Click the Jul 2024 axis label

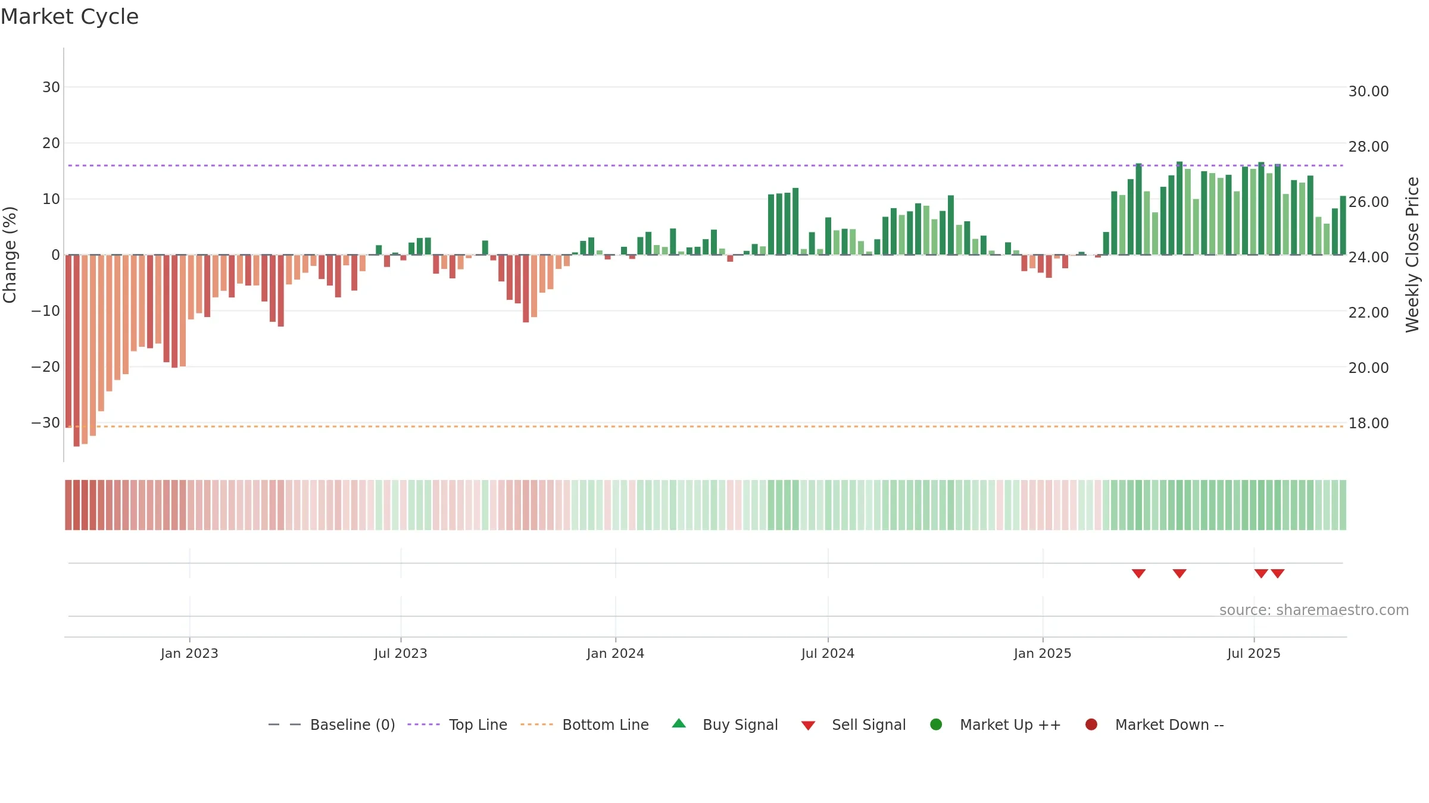pos(828,653)
